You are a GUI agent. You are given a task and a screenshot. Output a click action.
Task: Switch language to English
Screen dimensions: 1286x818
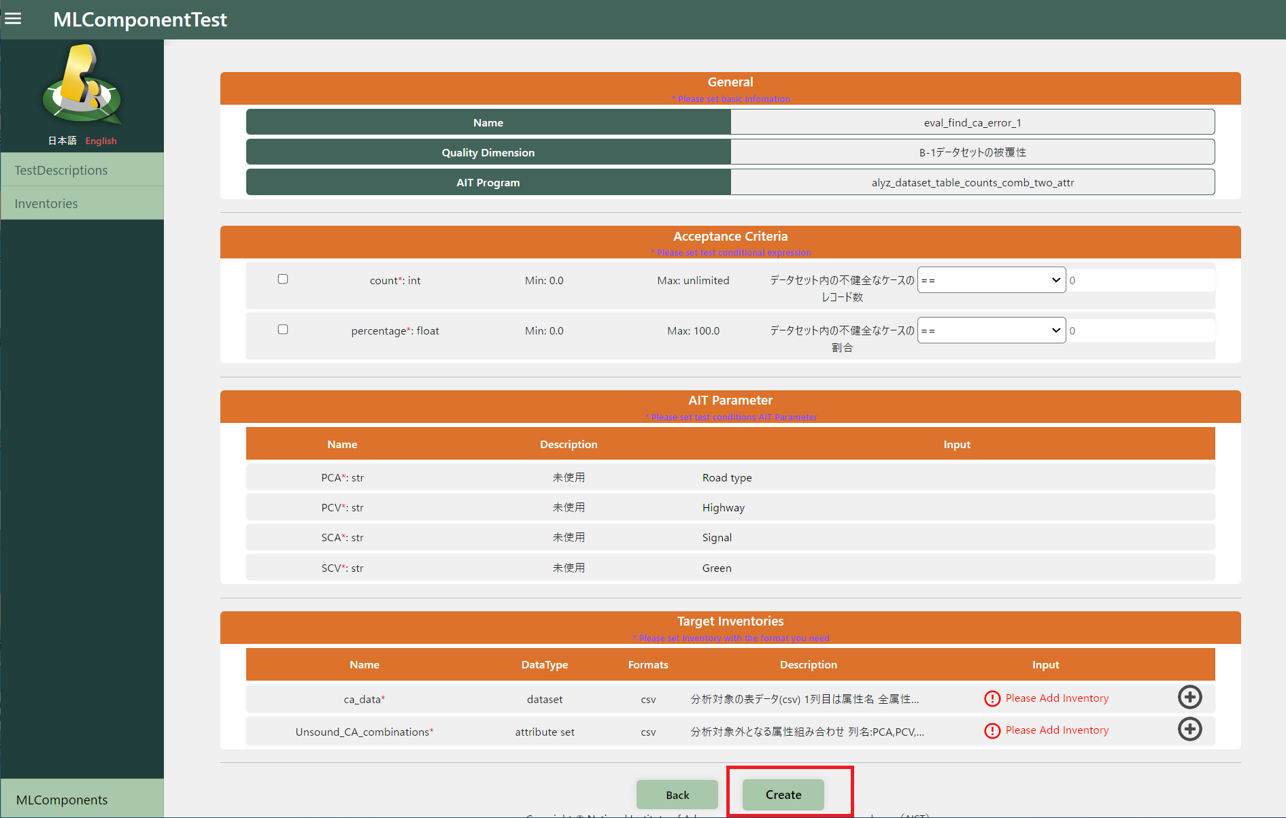(x=101, y=141)
